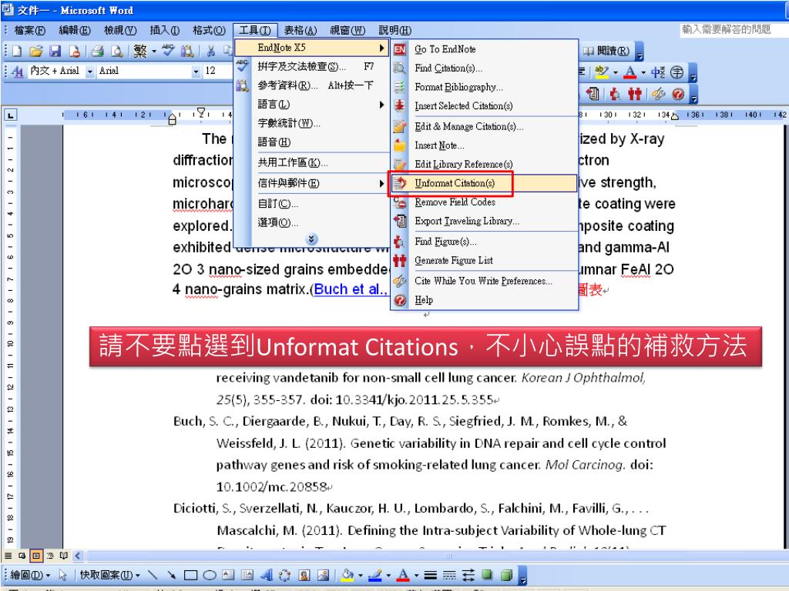789x591 pixels.
Task: Select Cite While You Write Preferences
Action: (485, 281)
